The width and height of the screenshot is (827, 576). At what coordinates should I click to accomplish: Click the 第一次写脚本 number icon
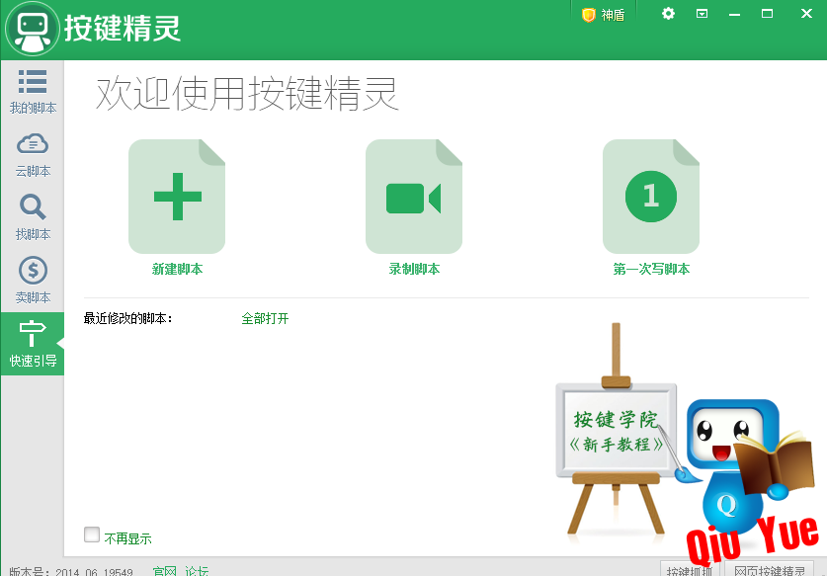[650, 197]
